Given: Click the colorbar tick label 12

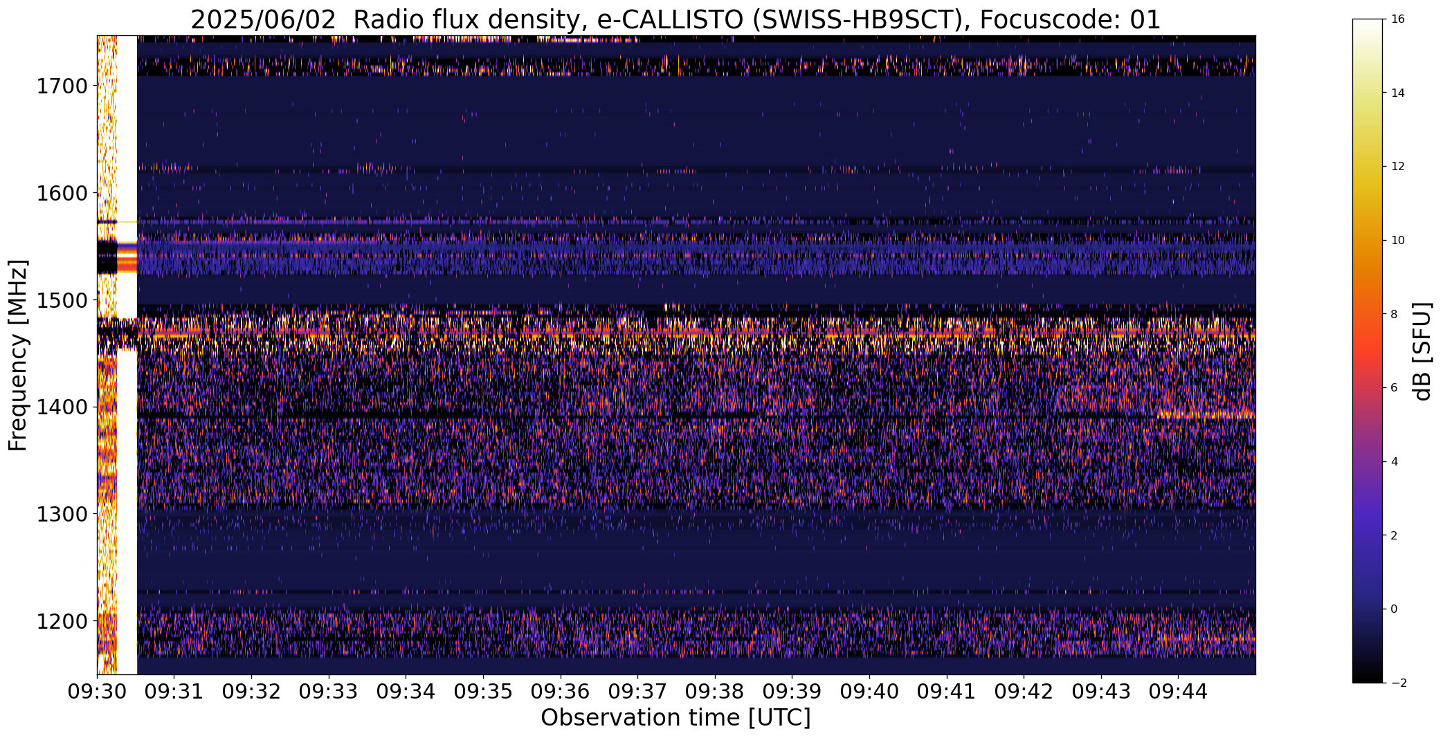Looking at the screenshot, I should point(1397,167).
